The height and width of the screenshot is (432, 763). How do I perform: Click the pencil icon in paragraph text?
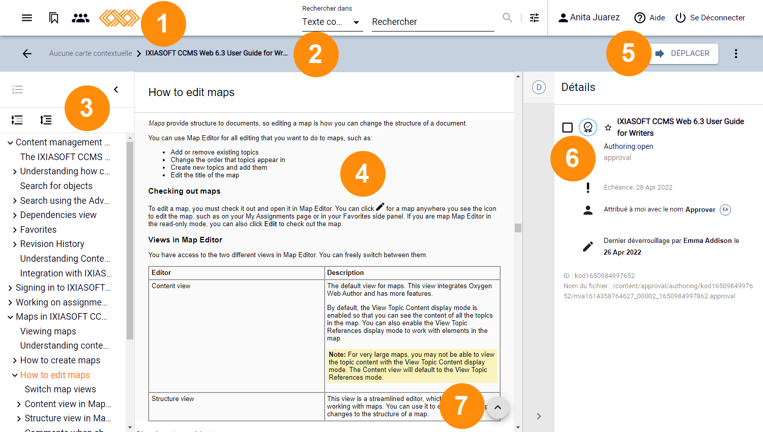pyautogui.click(x=380, y=207)
